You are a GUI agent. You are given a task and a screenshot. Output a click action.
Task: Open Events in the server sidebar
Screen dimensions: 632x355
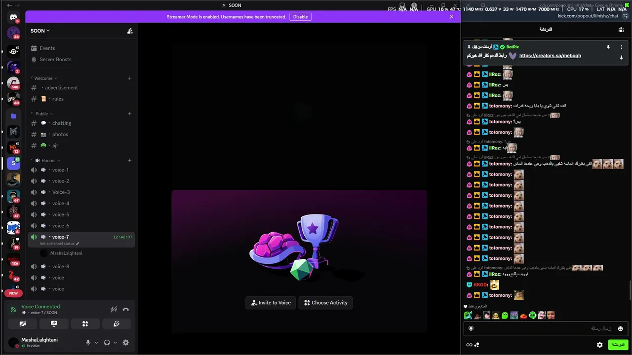pos(81,48)
